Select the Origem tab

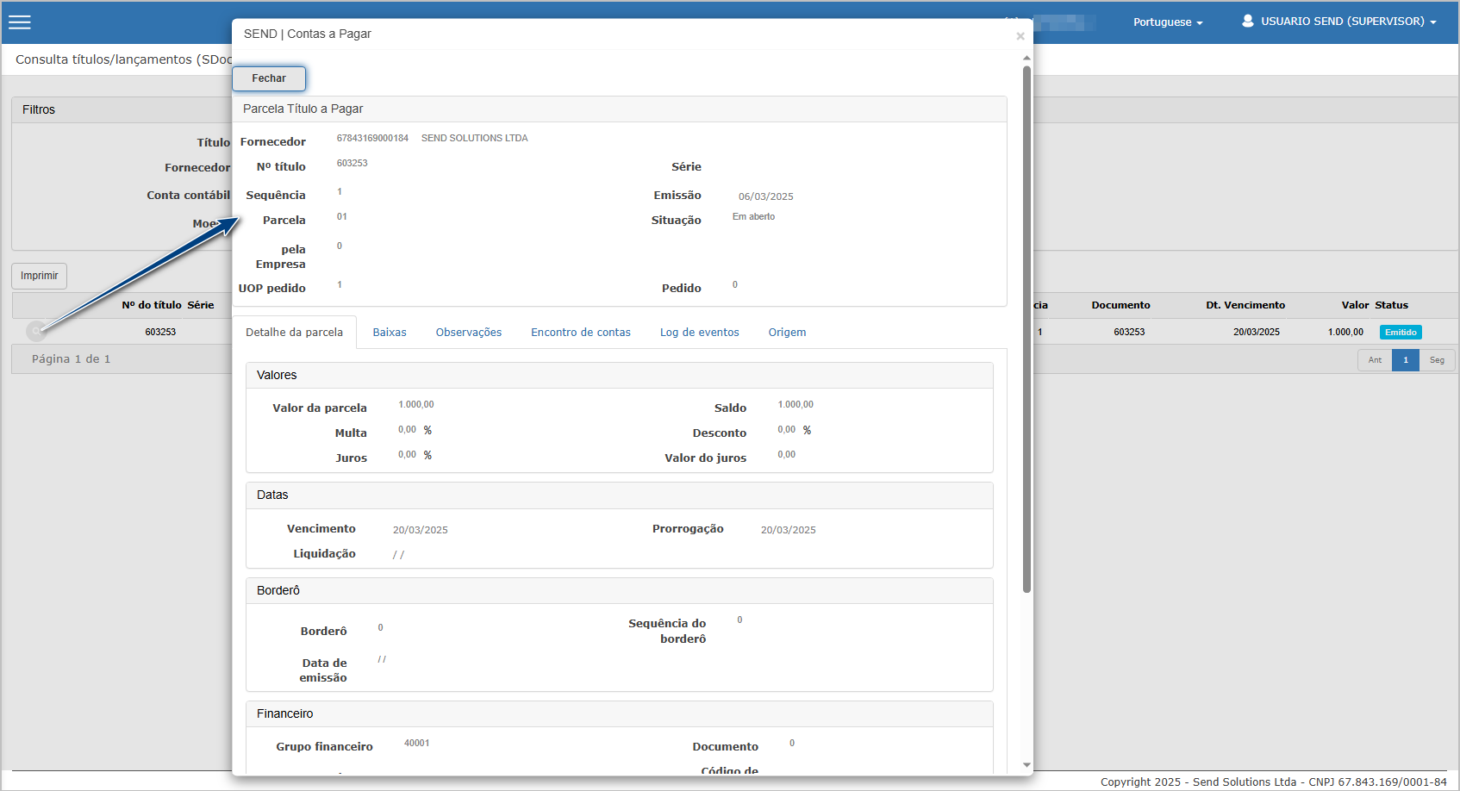tap(788, 333)
